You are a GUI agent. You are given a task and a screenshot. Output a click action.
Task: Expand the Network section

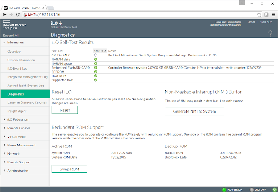click(4, 153)
